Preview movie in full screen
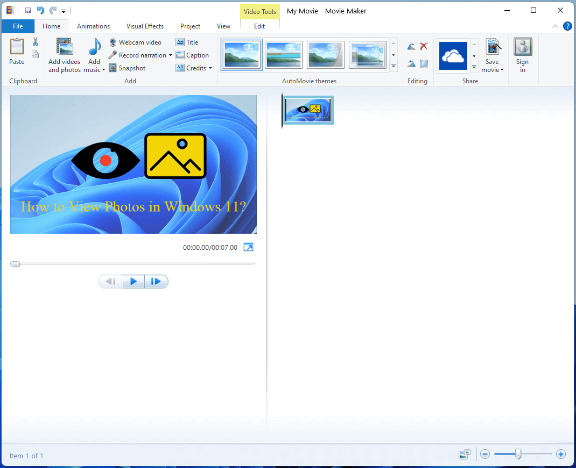 tap(248, 247)
